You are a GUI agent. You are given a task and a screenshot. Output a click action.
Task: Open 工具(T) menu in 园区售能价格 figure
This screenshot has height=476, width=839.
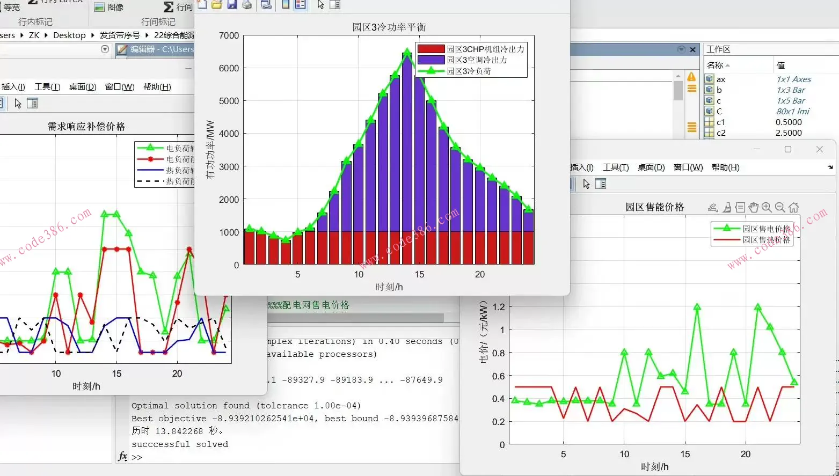615,167
